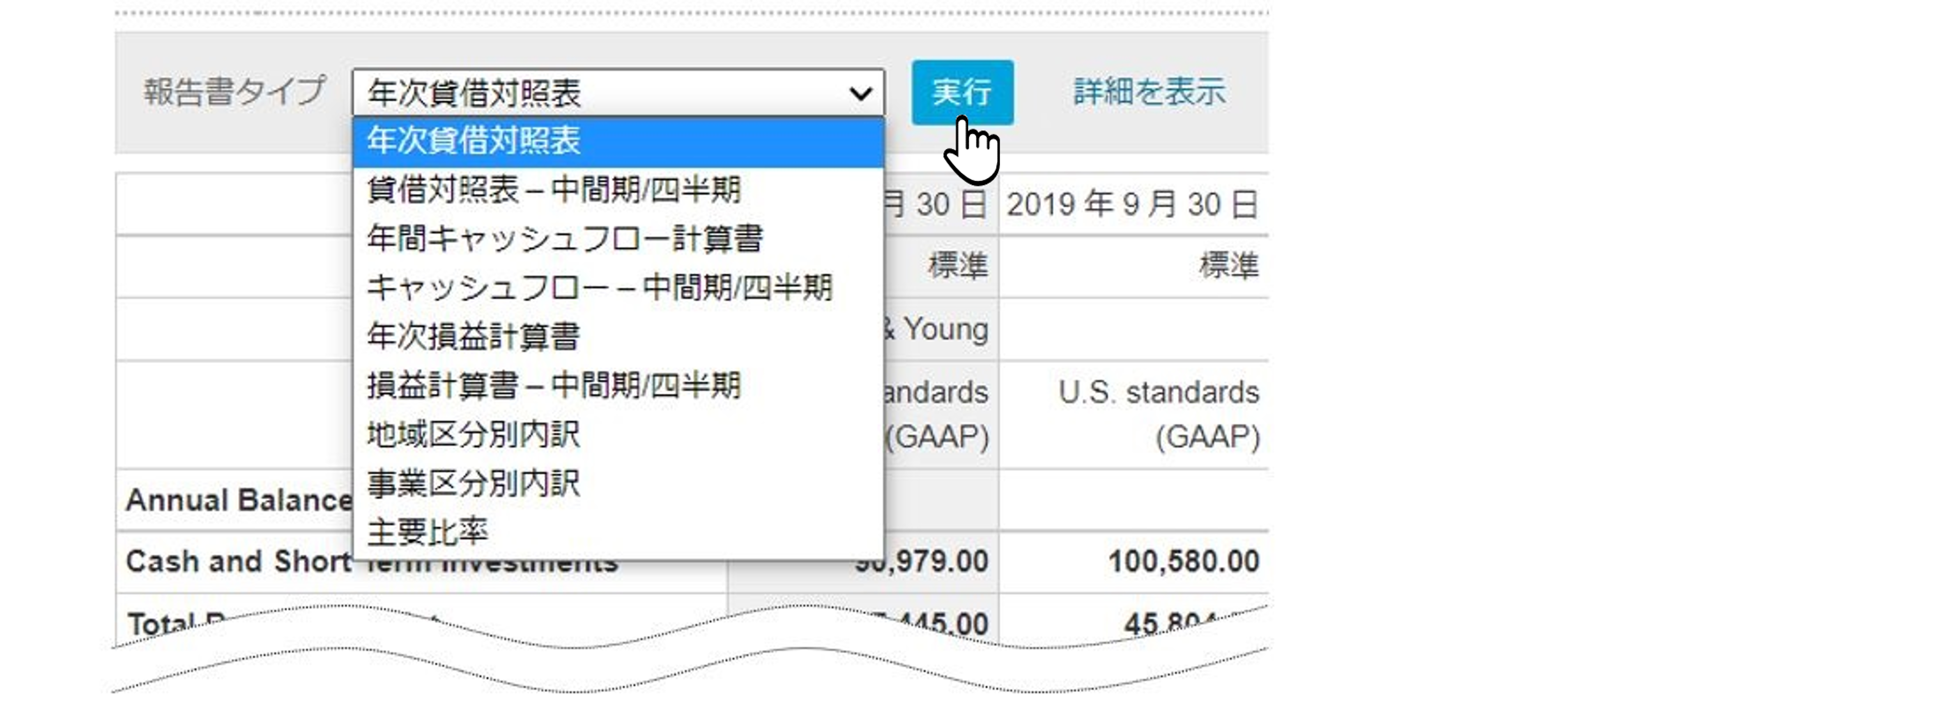
Task: Click the report type dropdown arrow
Action: (x=860, y=94)
